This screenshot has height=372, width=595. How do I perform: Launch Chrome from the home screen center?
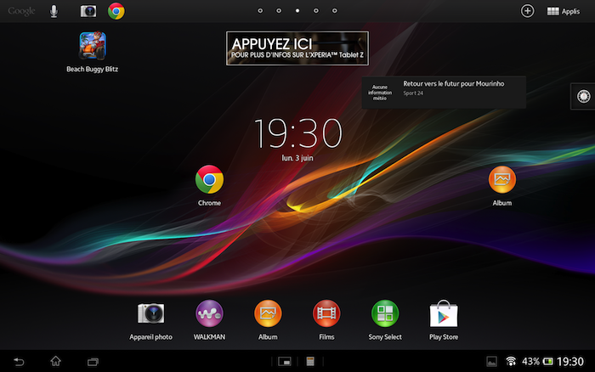click(x=209, y=180)
